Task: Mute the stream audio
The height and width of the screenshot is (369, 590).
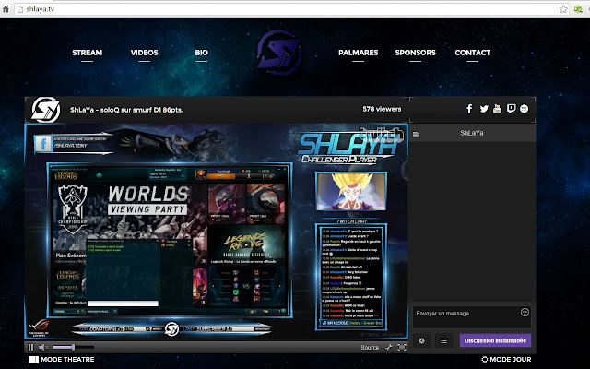Action: (x=43, y=347)
